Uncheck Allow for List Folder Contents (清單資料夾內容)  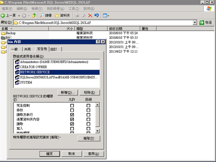[72, 119]
